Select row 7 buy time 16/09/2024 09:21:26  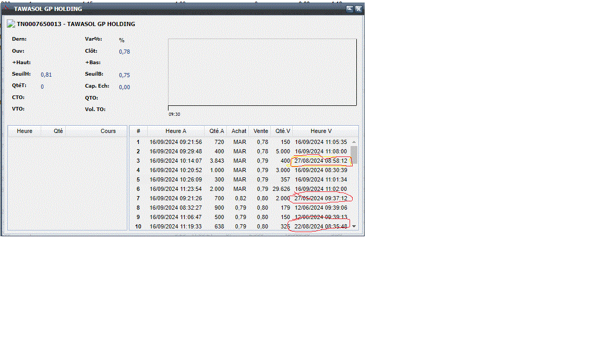(x=175, y=198)
